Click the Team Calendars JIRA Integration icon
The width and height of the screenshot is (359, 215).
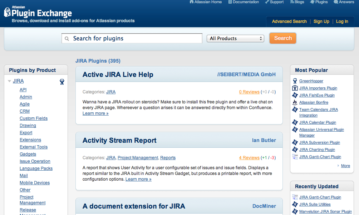(x=295, y=109)
